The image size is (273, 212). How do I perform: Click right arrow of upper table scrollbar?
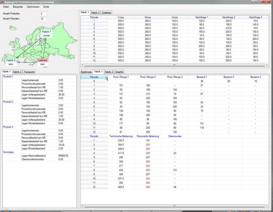coord(267,65)
